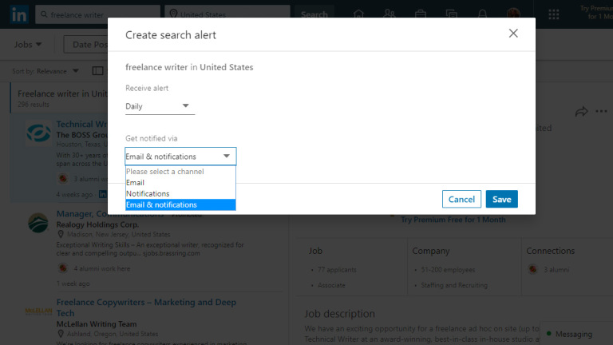The image size is (613, 345).
Task: Click the United States location field
Action: (227, 14)
